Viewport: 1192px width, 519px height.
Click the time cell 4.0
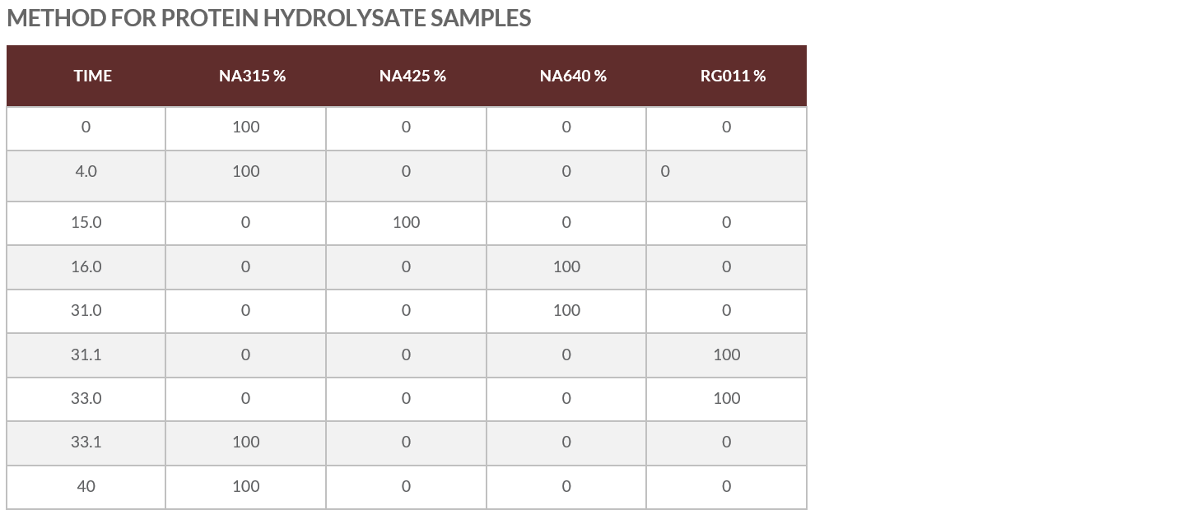click(86, 171)
